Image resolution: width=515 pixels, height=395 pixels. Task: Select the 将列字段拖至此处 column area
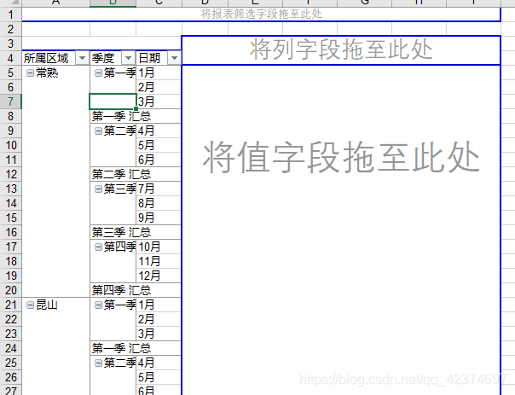(x=341, y=50)
